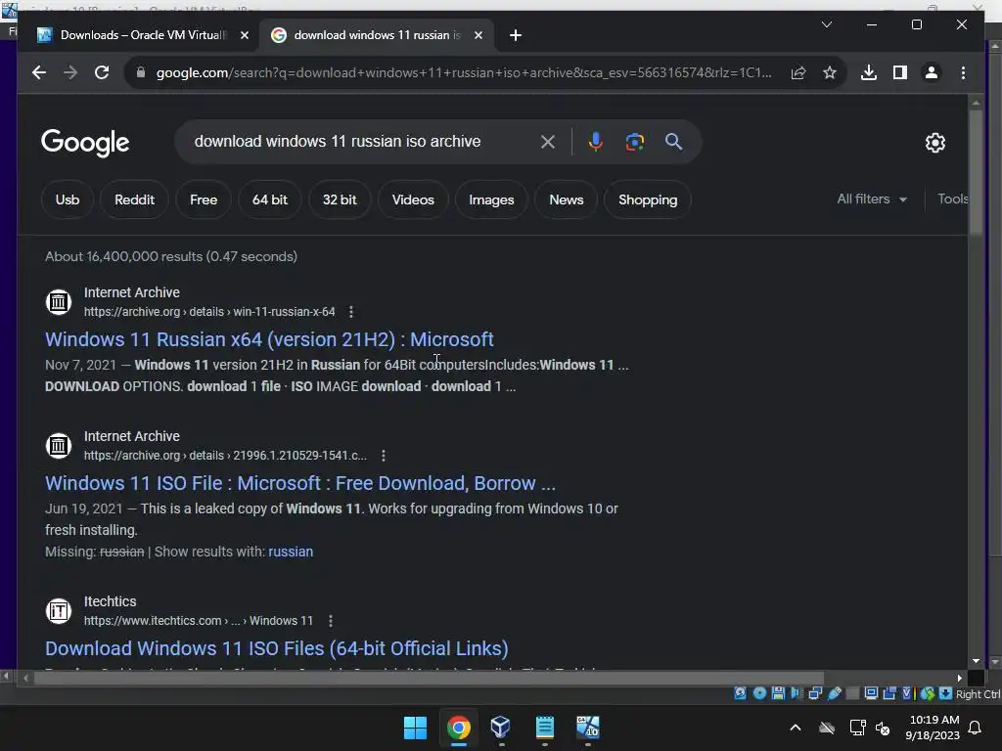The image size is (1002, 751).
Task: Open Notepad icon on taskbar
Action: (544, 728)
